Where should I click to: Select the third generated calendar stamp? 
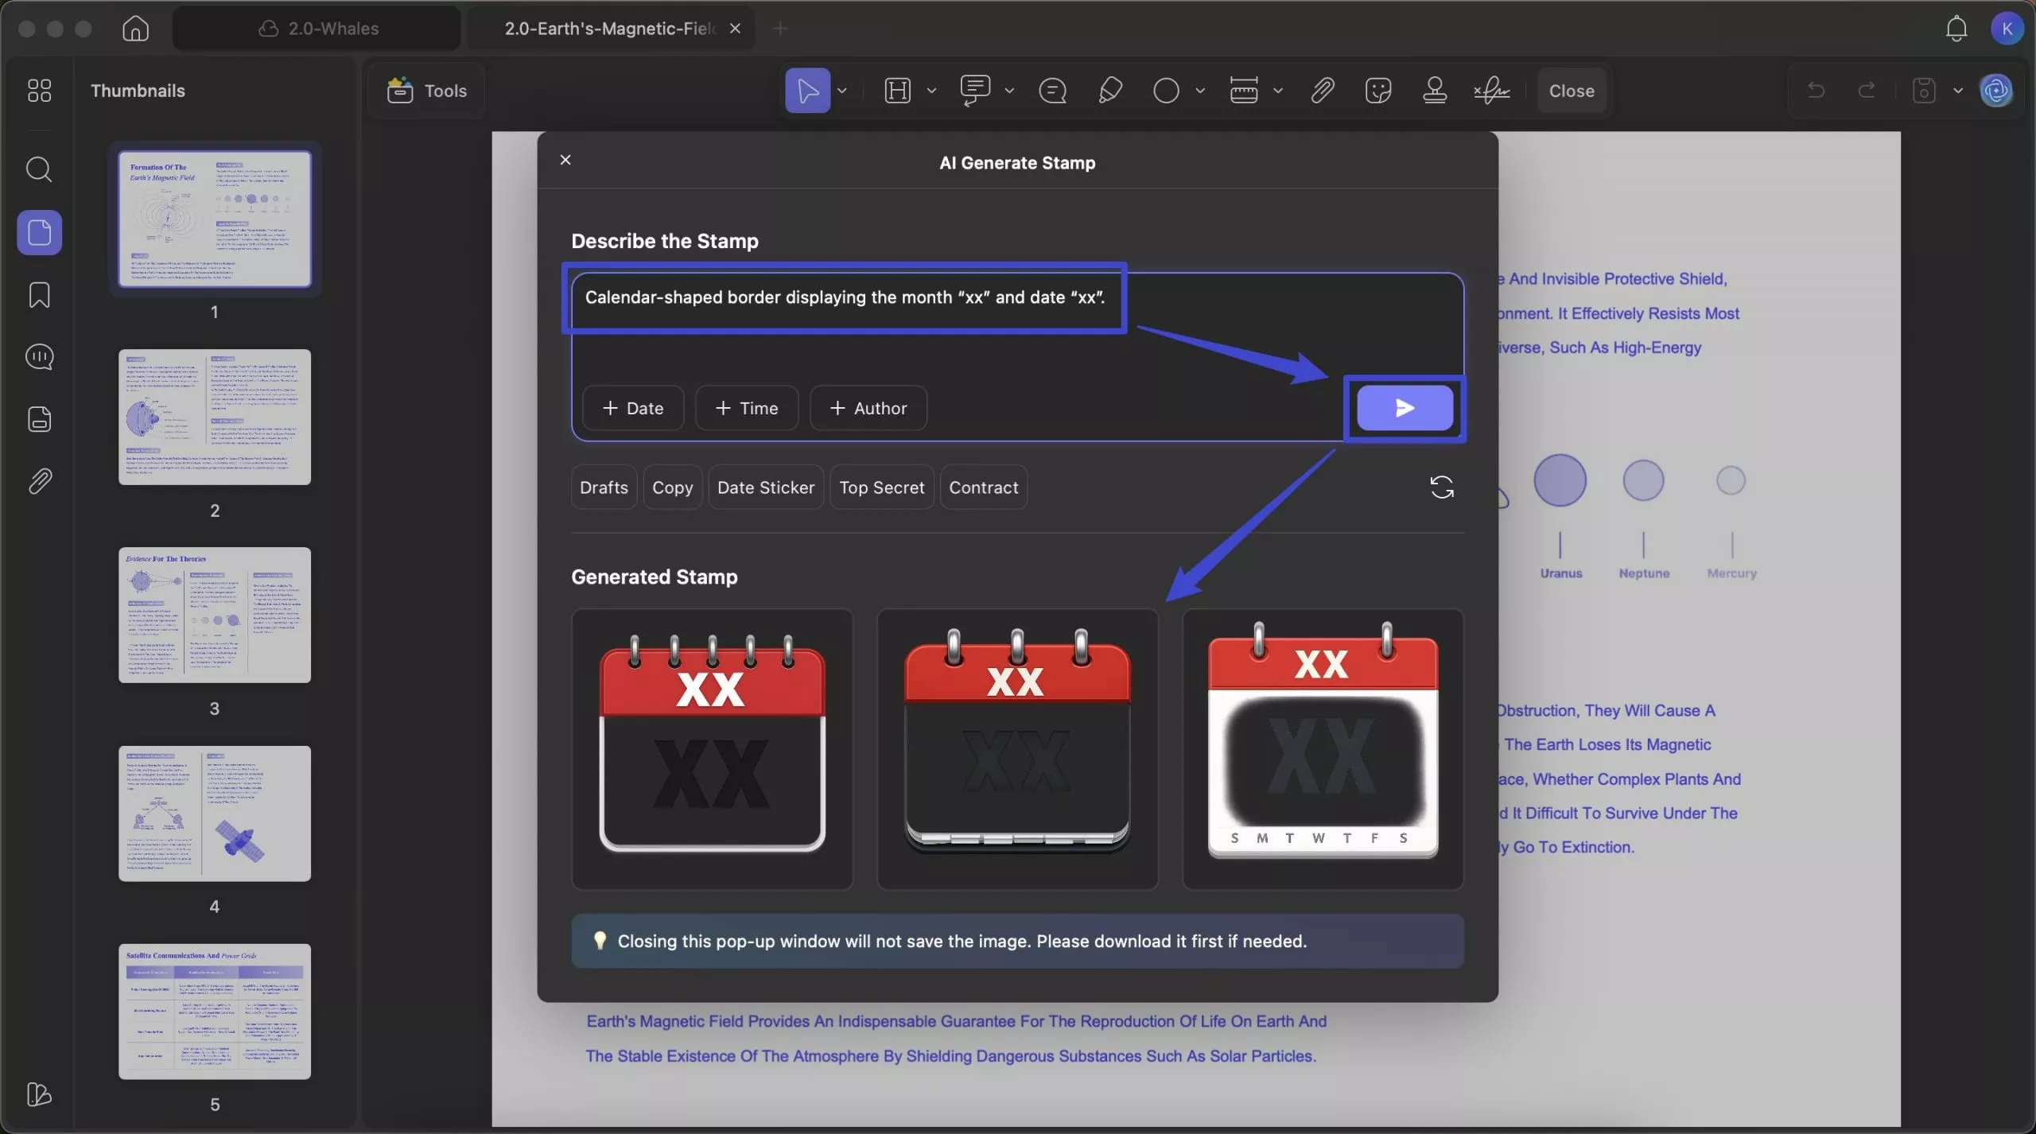pos(1323,748)
